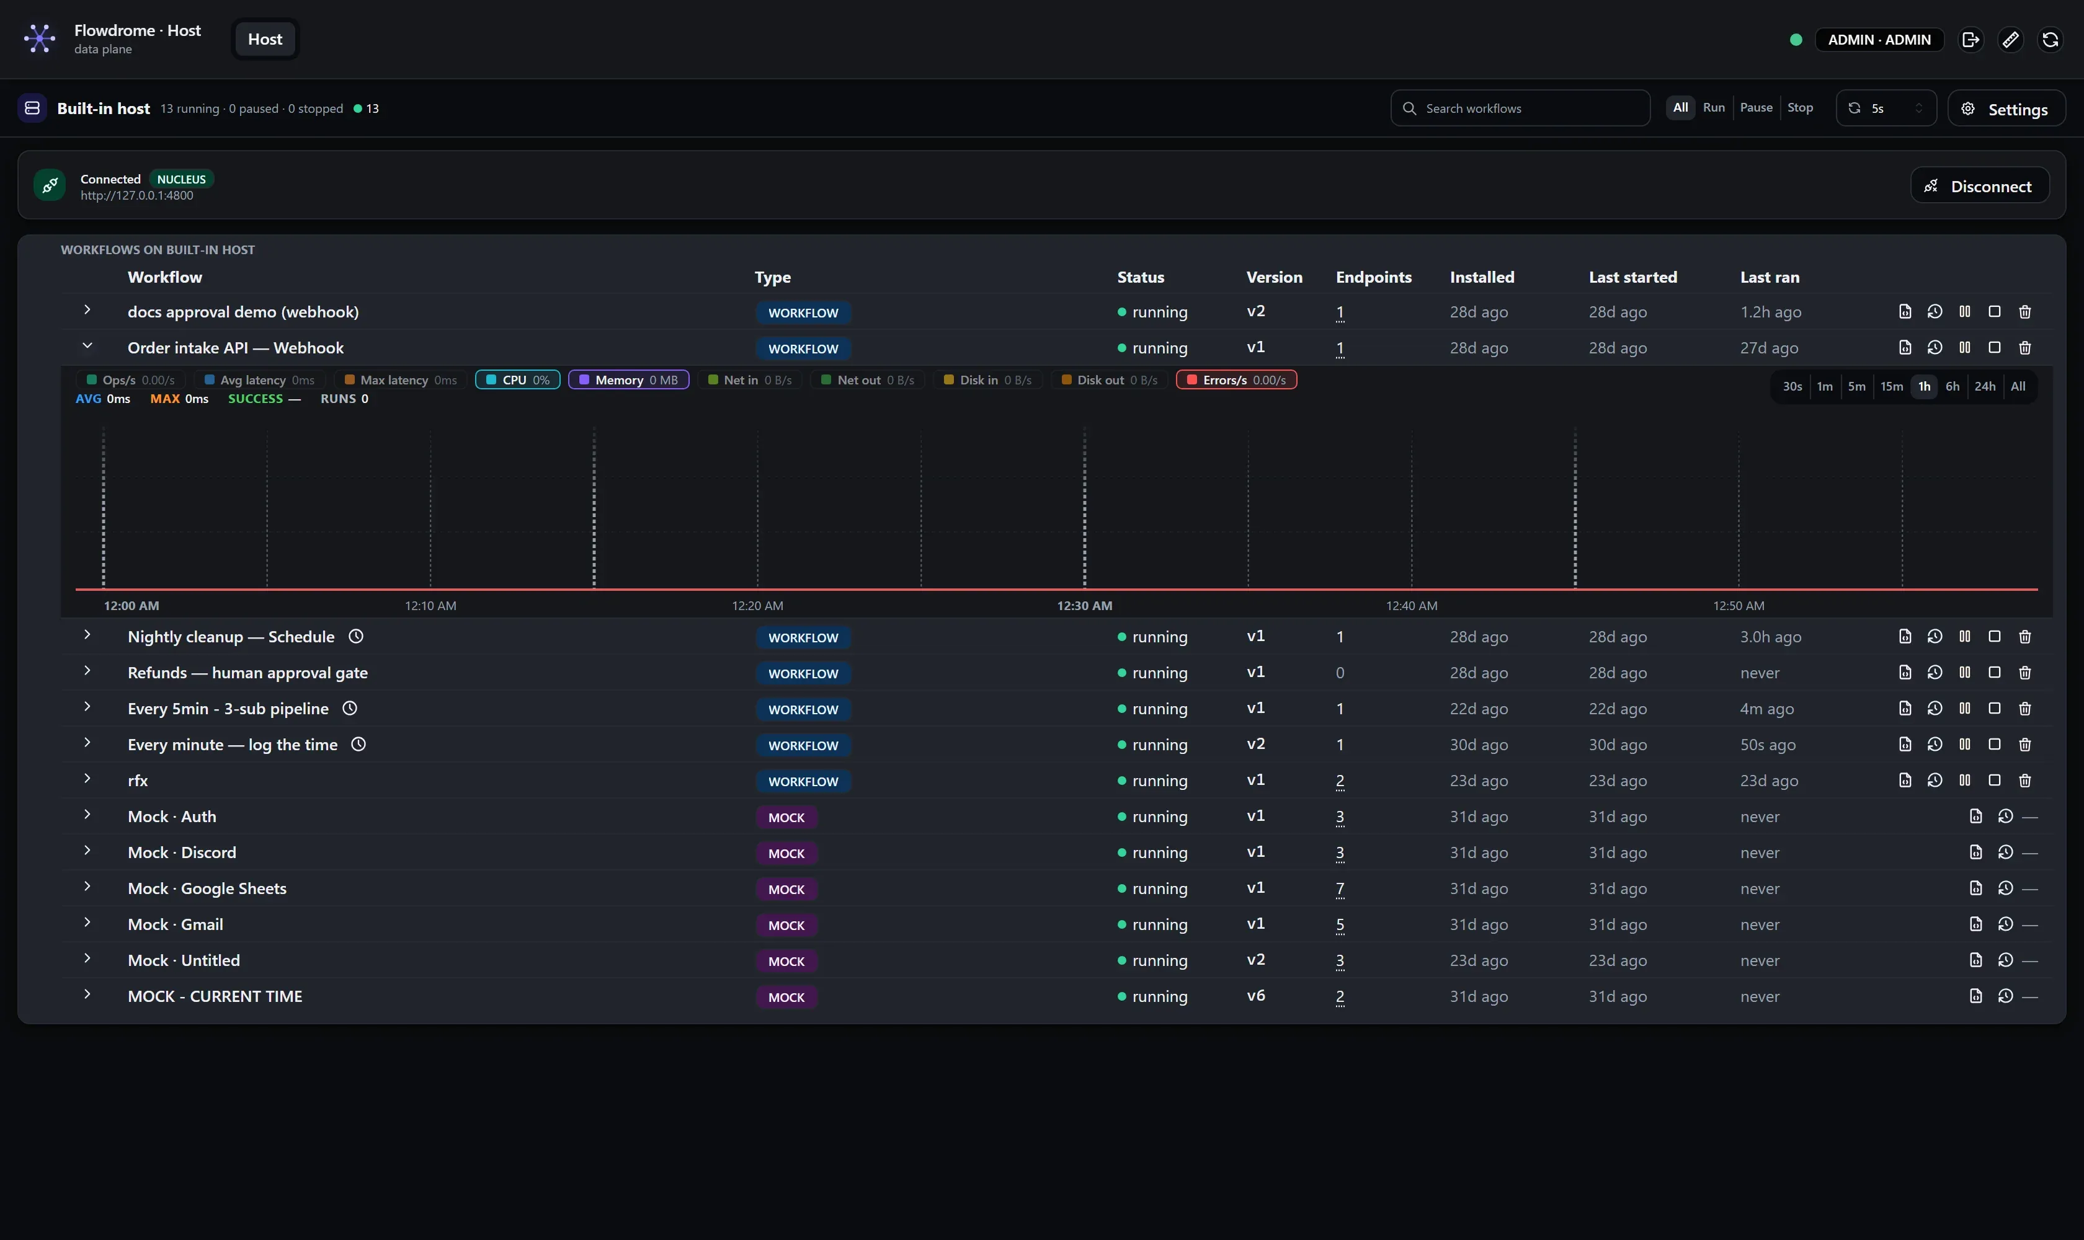Image resolution: width=2084 pixels, height=1240 pixels.
Task: Open run history for Mock · Discord
Action: click(x=2005, y=852)
